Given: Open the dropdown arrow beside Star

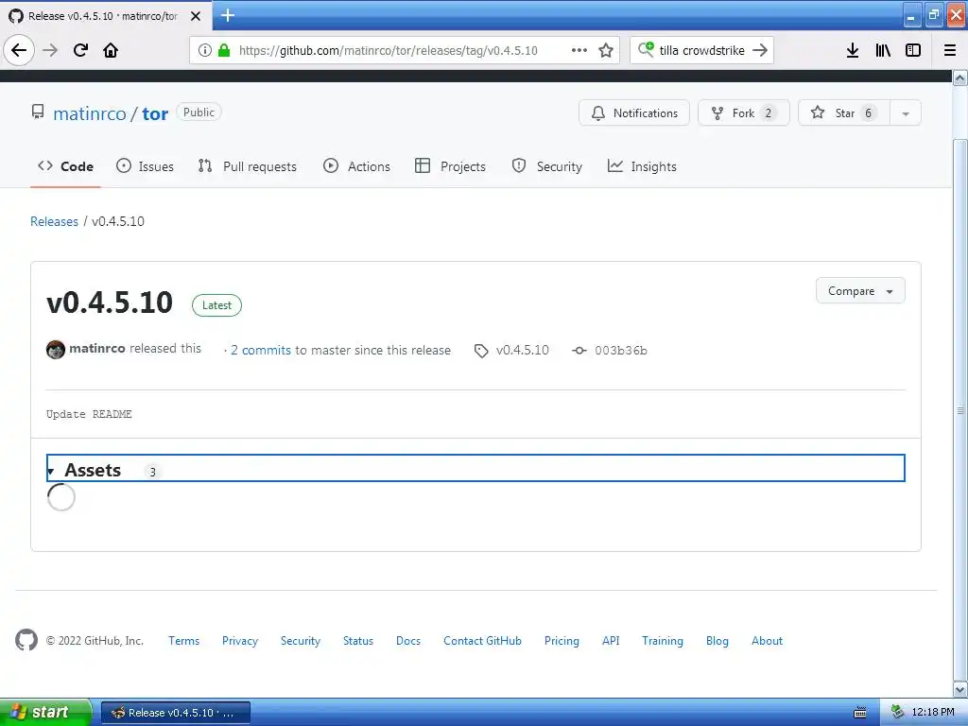Looking at the screenshot, I should tap(906, 113).
